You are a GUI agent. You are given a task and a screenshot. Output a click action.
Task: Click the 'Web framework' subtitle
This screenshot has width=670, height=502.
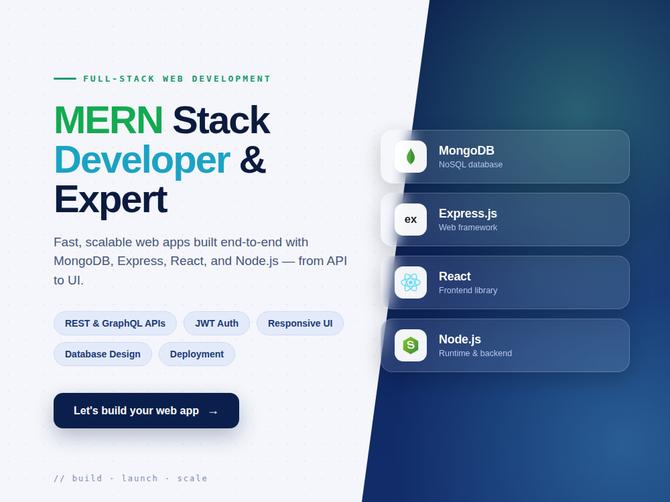[x=468, y=227]
